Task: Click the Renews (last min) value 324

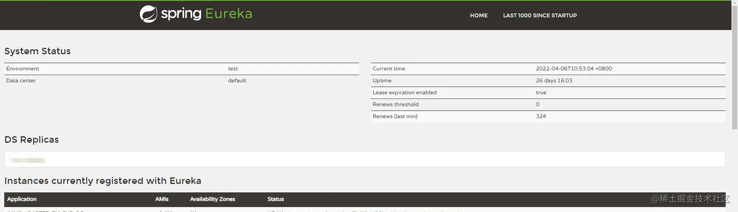Action: [x=541, y=116]
